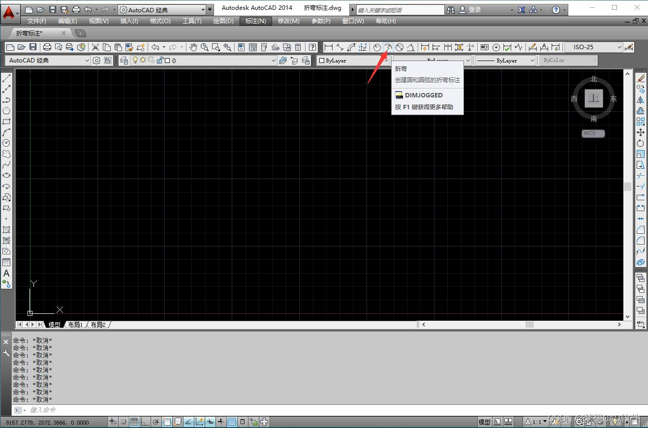Select the Mirror tool in modify toolbar

[x=641, y=100]
